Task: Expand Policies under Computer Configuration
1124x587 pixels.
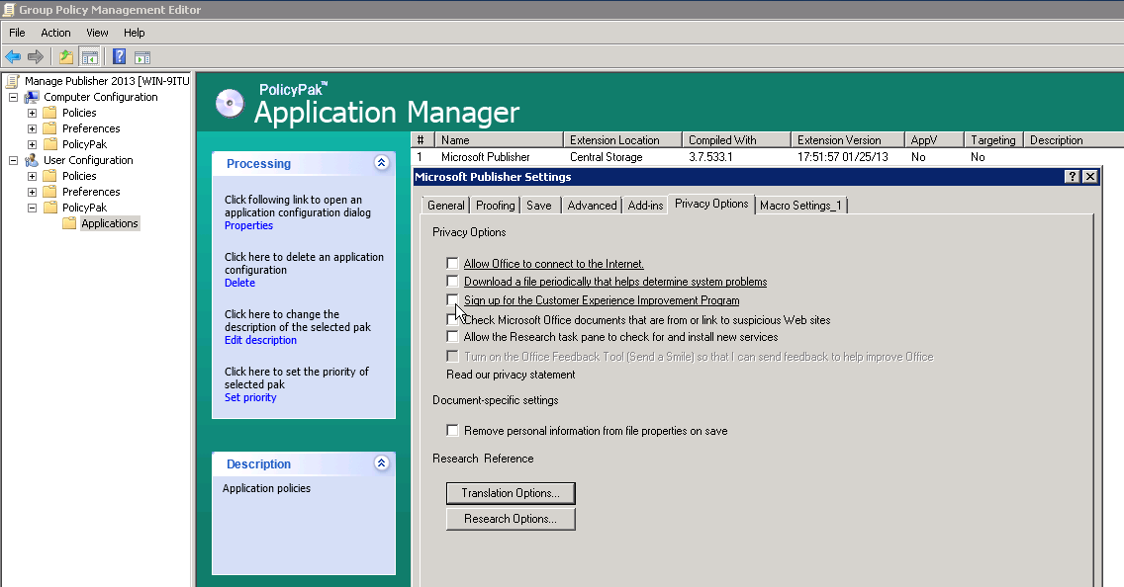Action: (32, 113)
